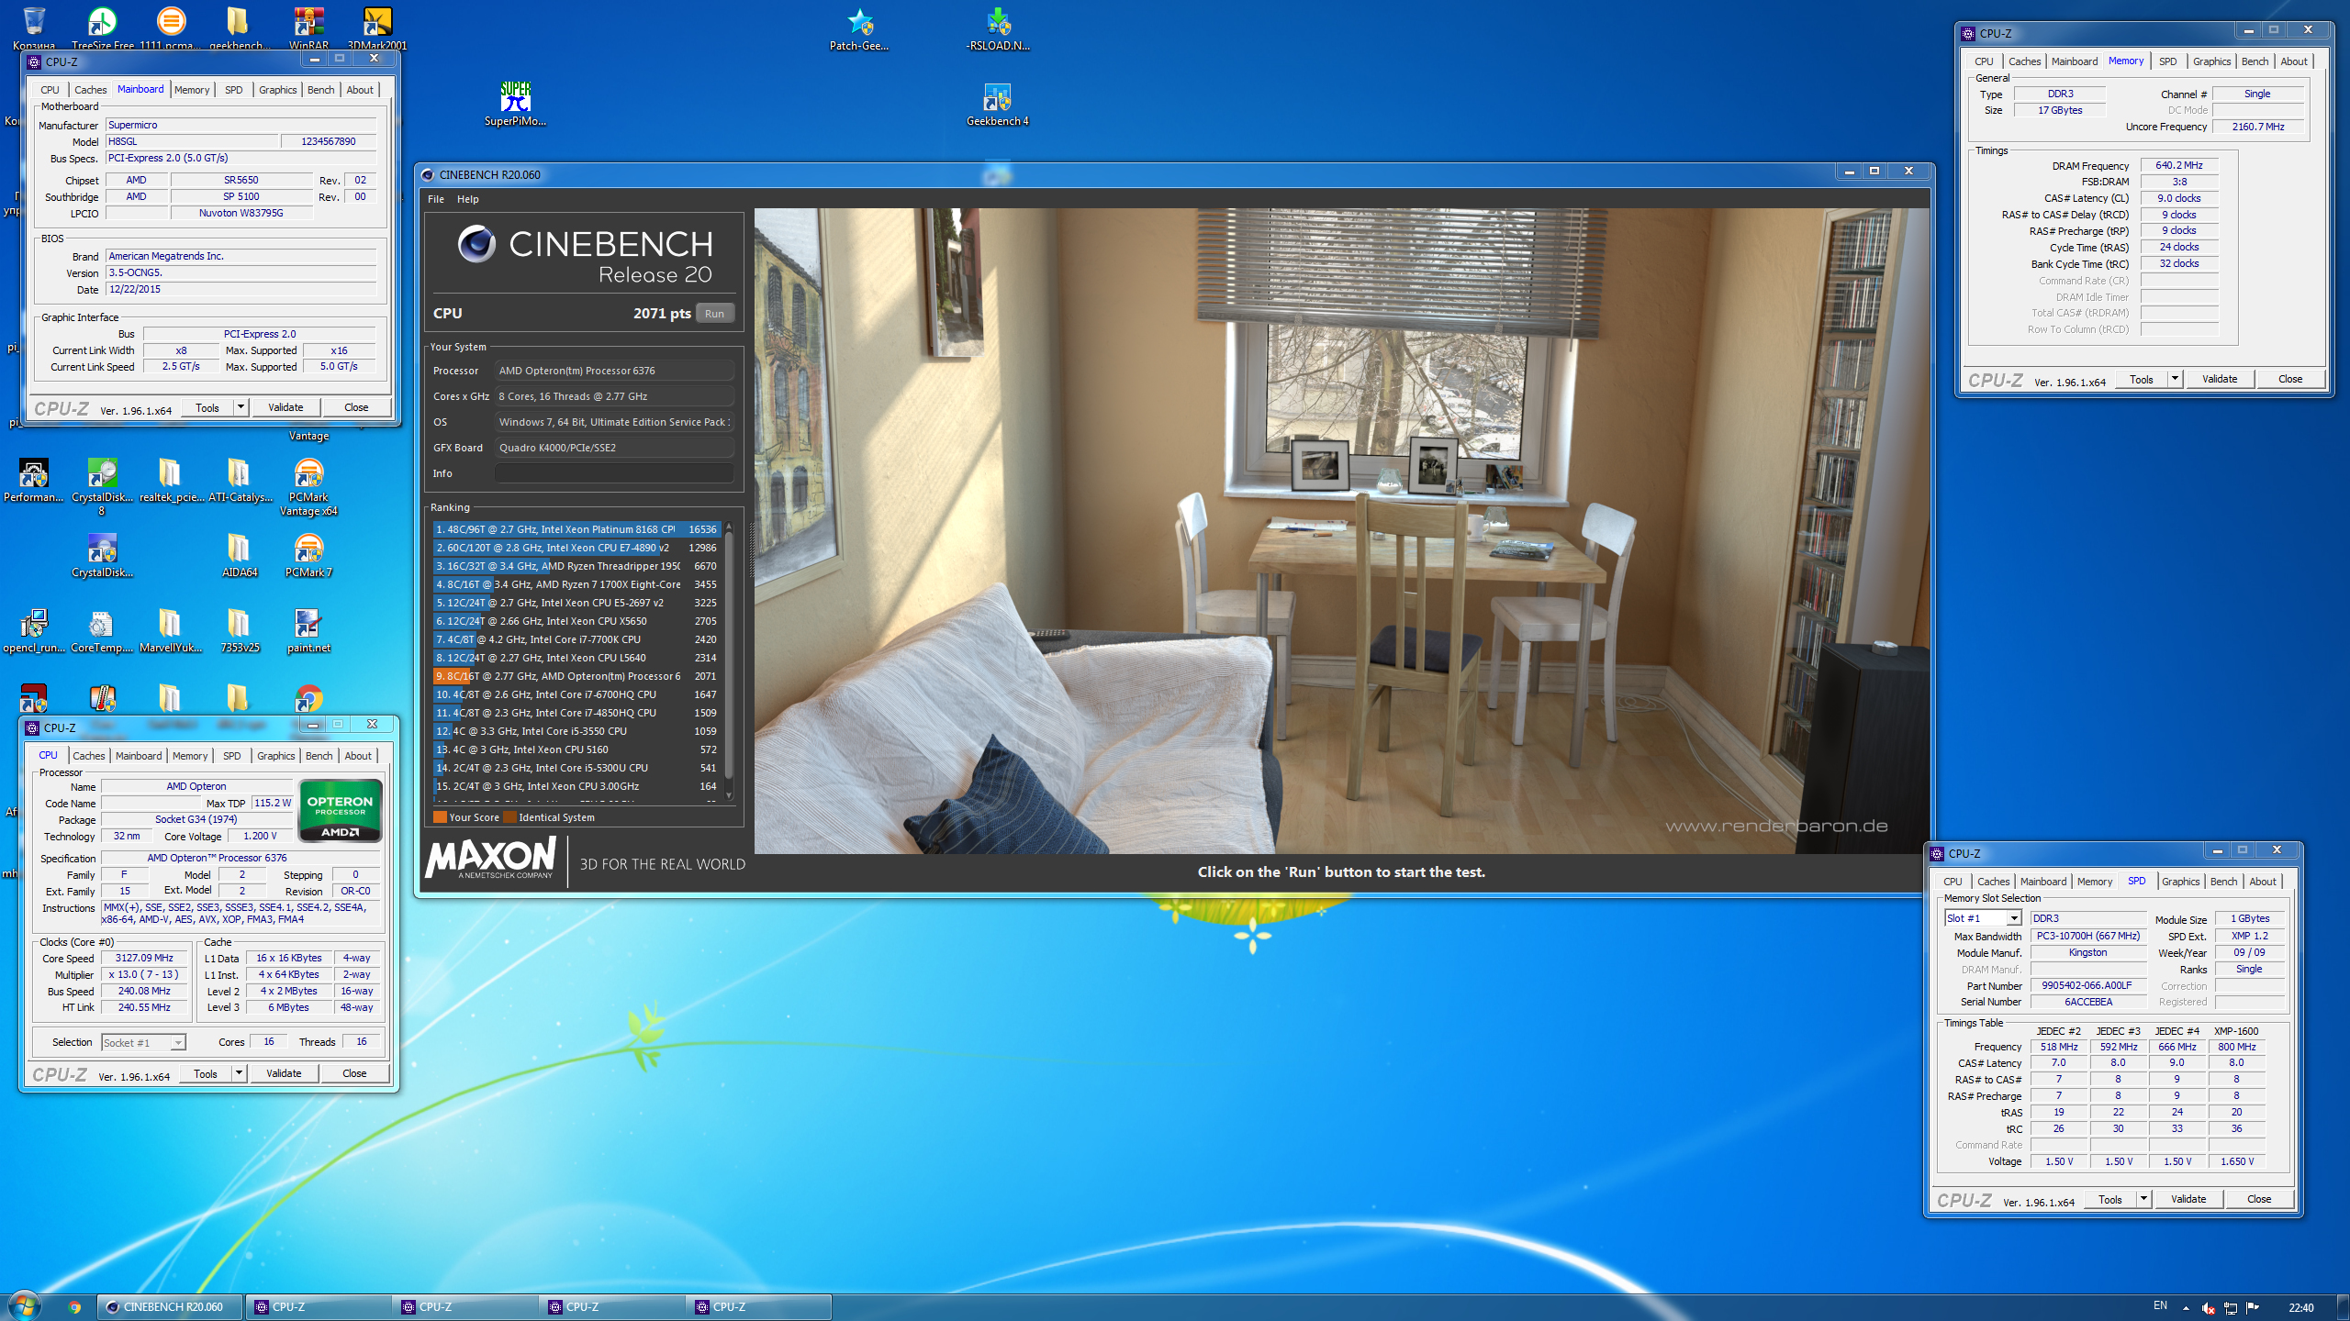Image resolution: width=2350 pixels, height=1321 pixels.
Task: Open the 7353v25 folder icon
Action: tap(239, 631)
